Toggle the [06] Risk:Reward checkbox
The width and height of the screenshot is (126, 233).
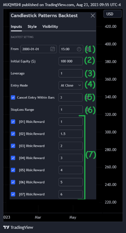tap(13, 182)
